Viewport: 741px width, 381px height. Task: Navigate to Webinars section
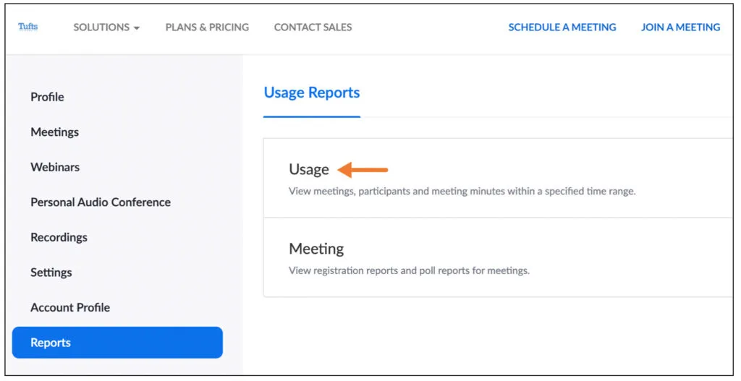[x=55, y=167]
